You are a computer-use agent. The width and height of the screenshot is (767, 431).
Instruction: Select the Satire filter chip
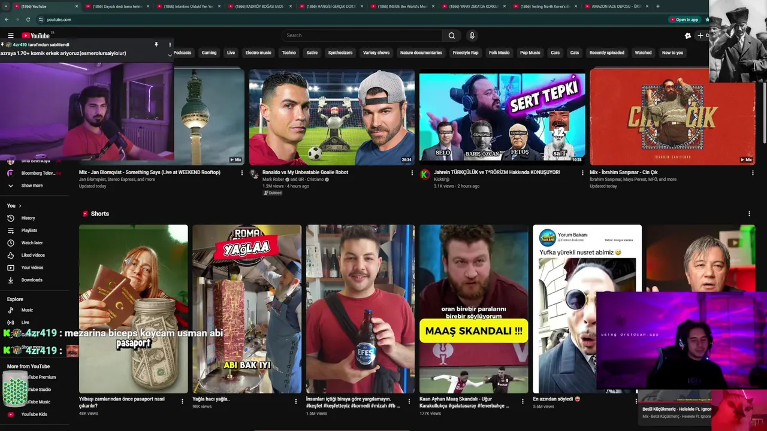tap(312, 53)
